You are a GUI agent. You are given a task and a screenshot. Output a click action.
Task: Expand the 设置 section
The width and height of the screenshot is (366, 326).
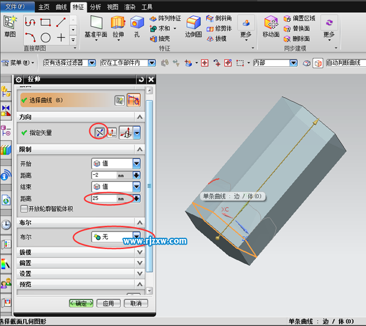pos(140,274)
